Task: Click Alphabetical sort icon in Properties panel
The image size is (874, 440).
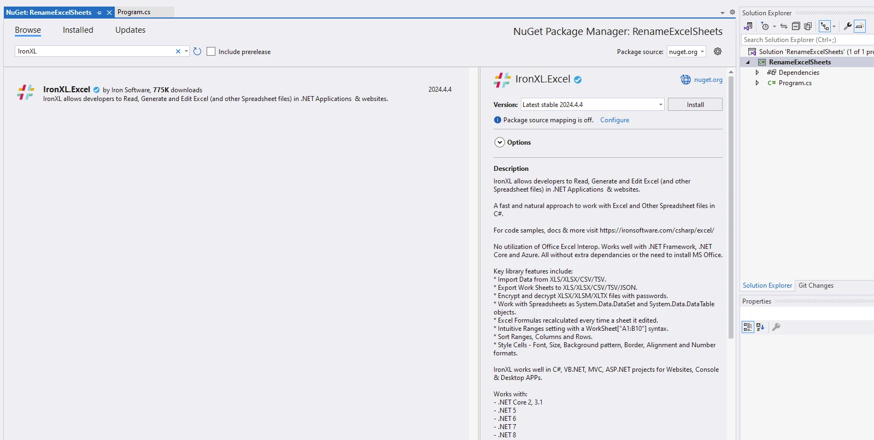Action: coord(760,327)
